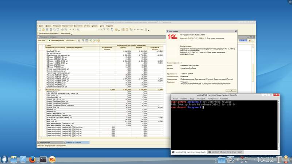292x164 pixels.
Task: Open Переключить интерфейс dropdown
Action: point(49,34)
